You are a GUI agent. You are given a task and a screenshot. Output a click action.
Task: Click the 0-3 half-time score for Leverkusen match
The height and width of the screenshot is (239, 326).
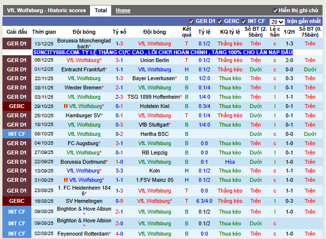[x=289, y=78]
